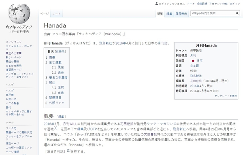Click テンプレートを表示 in infobox
Image resolution: width=243 pixels, height=155 pixels.
[x=226, y=96]
